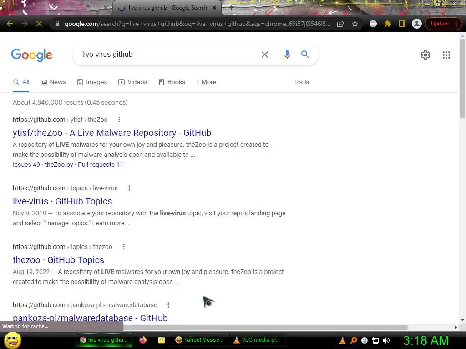Image resolution: width=466 pixels, height=349 pixels.
Task: Open options for the theZoo result
Action: pyautogui.click(x=119, y=120)
